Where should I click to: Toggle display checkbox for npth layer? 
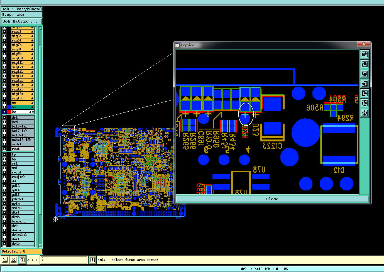coord(4,204)
